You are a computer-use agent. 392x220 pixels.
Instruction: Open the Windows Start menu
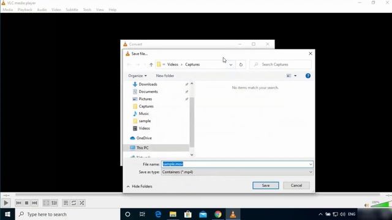pyautogui.click(x=7, y=215)
